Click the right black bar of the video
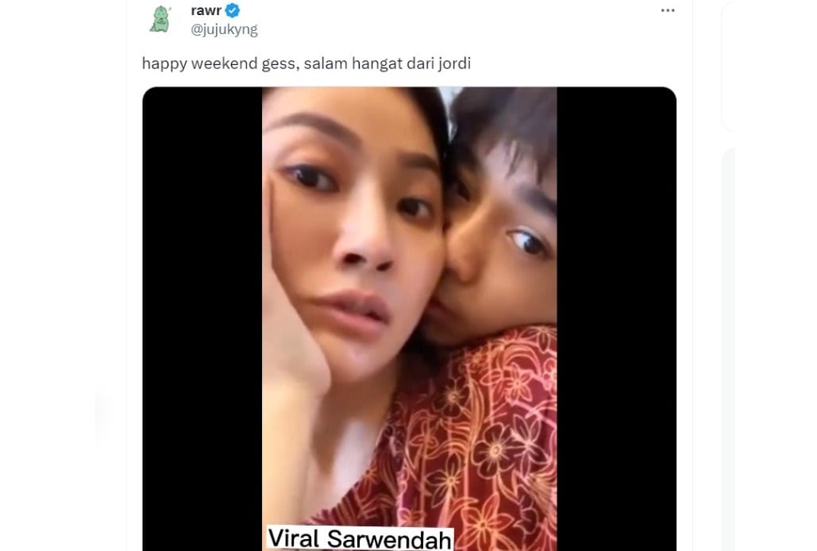The height and width of the screenshot is (551, 817). [616, 318]
